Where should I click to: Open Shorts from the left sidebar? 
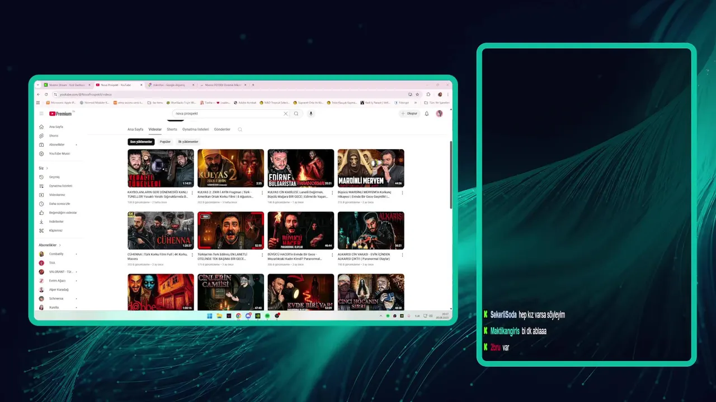[54, 136]
